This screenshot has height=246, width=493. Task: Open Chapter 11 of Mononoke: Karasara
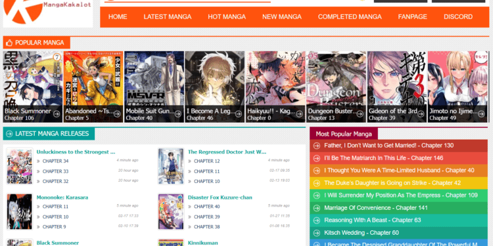[x=55, y=207]
